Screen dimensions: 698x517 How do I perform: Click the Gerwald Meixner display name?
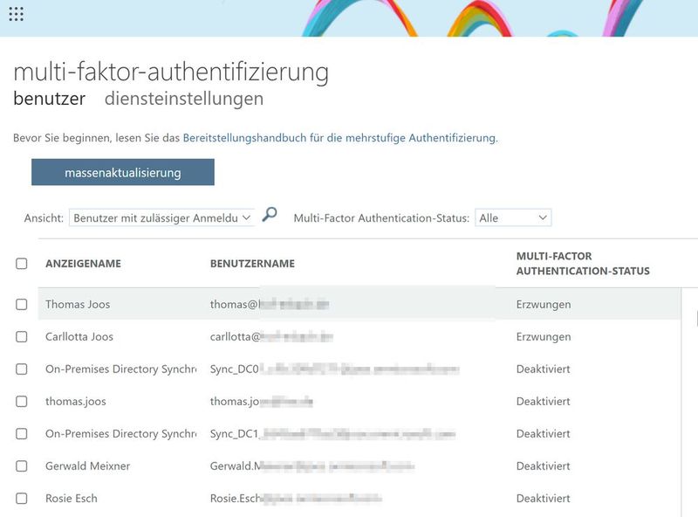pyautogui.click(x=88, y=465)
